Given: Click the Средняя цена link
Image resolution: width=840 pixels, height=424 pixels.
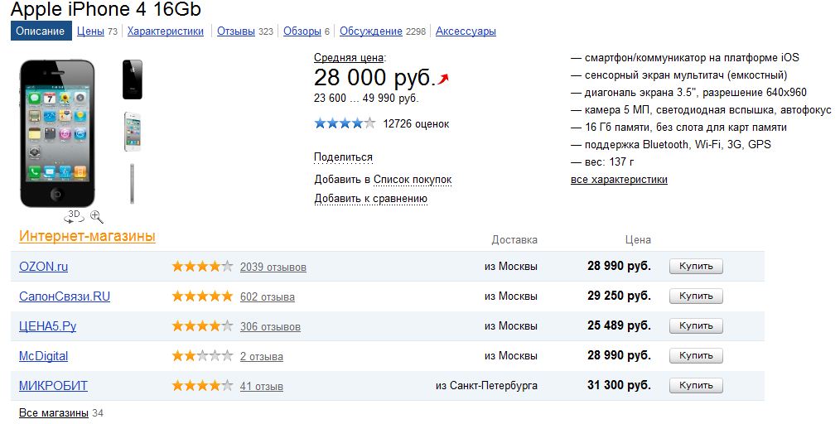Looking at the screenshot, I should (349, 58).
